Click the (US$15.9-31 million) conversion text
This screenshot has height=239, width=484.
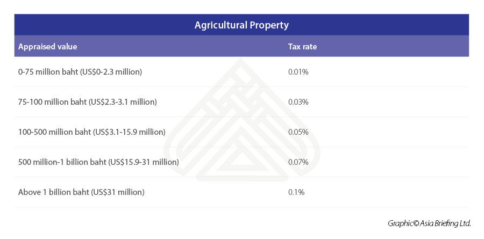pos(144,162)
